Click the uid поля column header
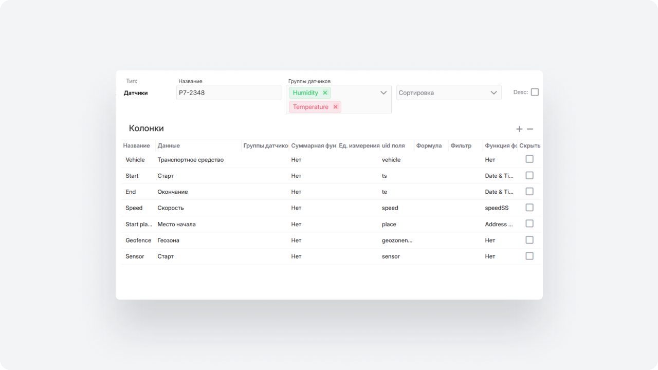The height and width of the screenshot is (370, 658). coord(393,146)
